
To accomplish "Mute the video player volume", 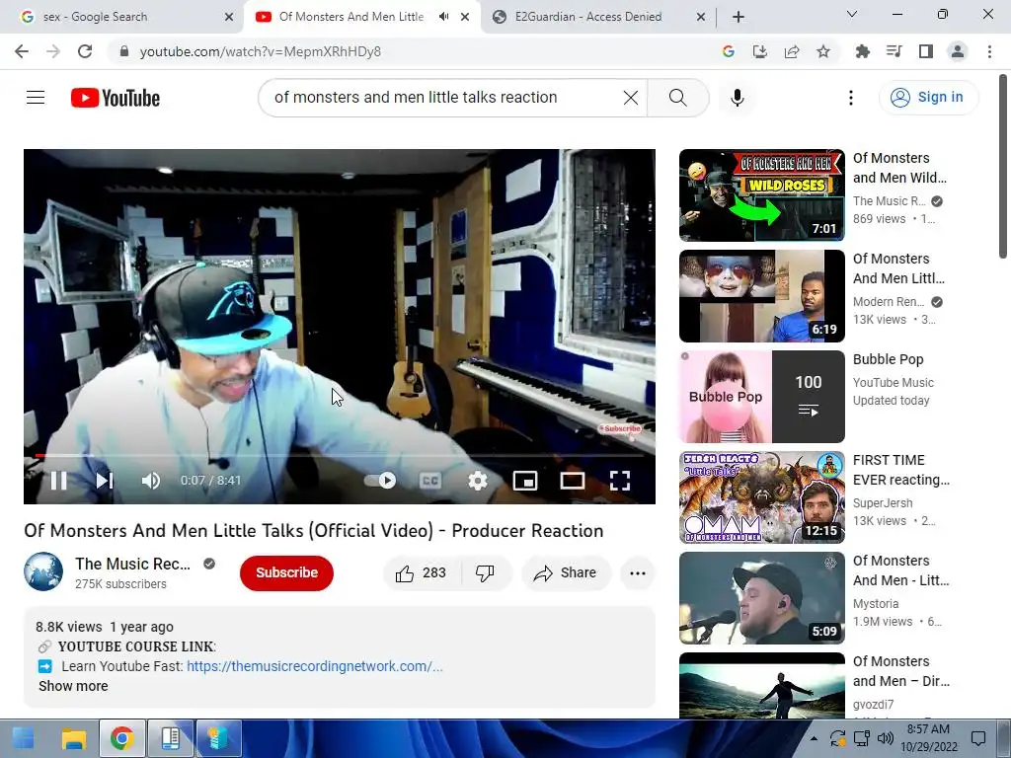I will coord(151,481).
